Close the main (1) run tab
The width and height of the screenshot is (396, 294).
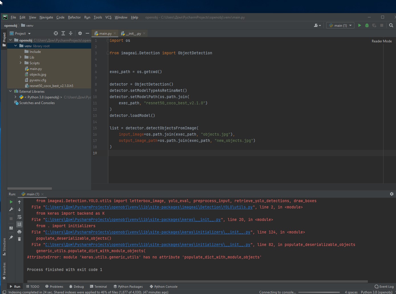[x=42, y=194]
